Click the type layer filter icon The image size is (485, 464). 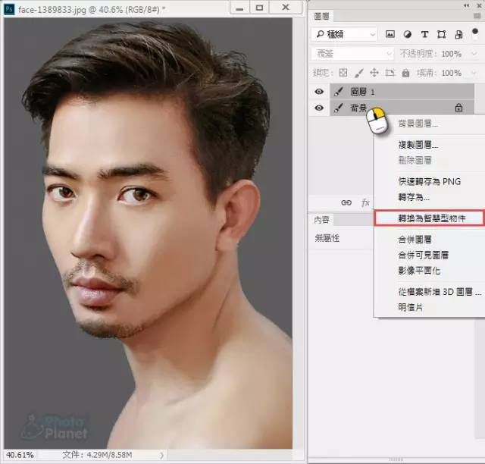point(423,34)
